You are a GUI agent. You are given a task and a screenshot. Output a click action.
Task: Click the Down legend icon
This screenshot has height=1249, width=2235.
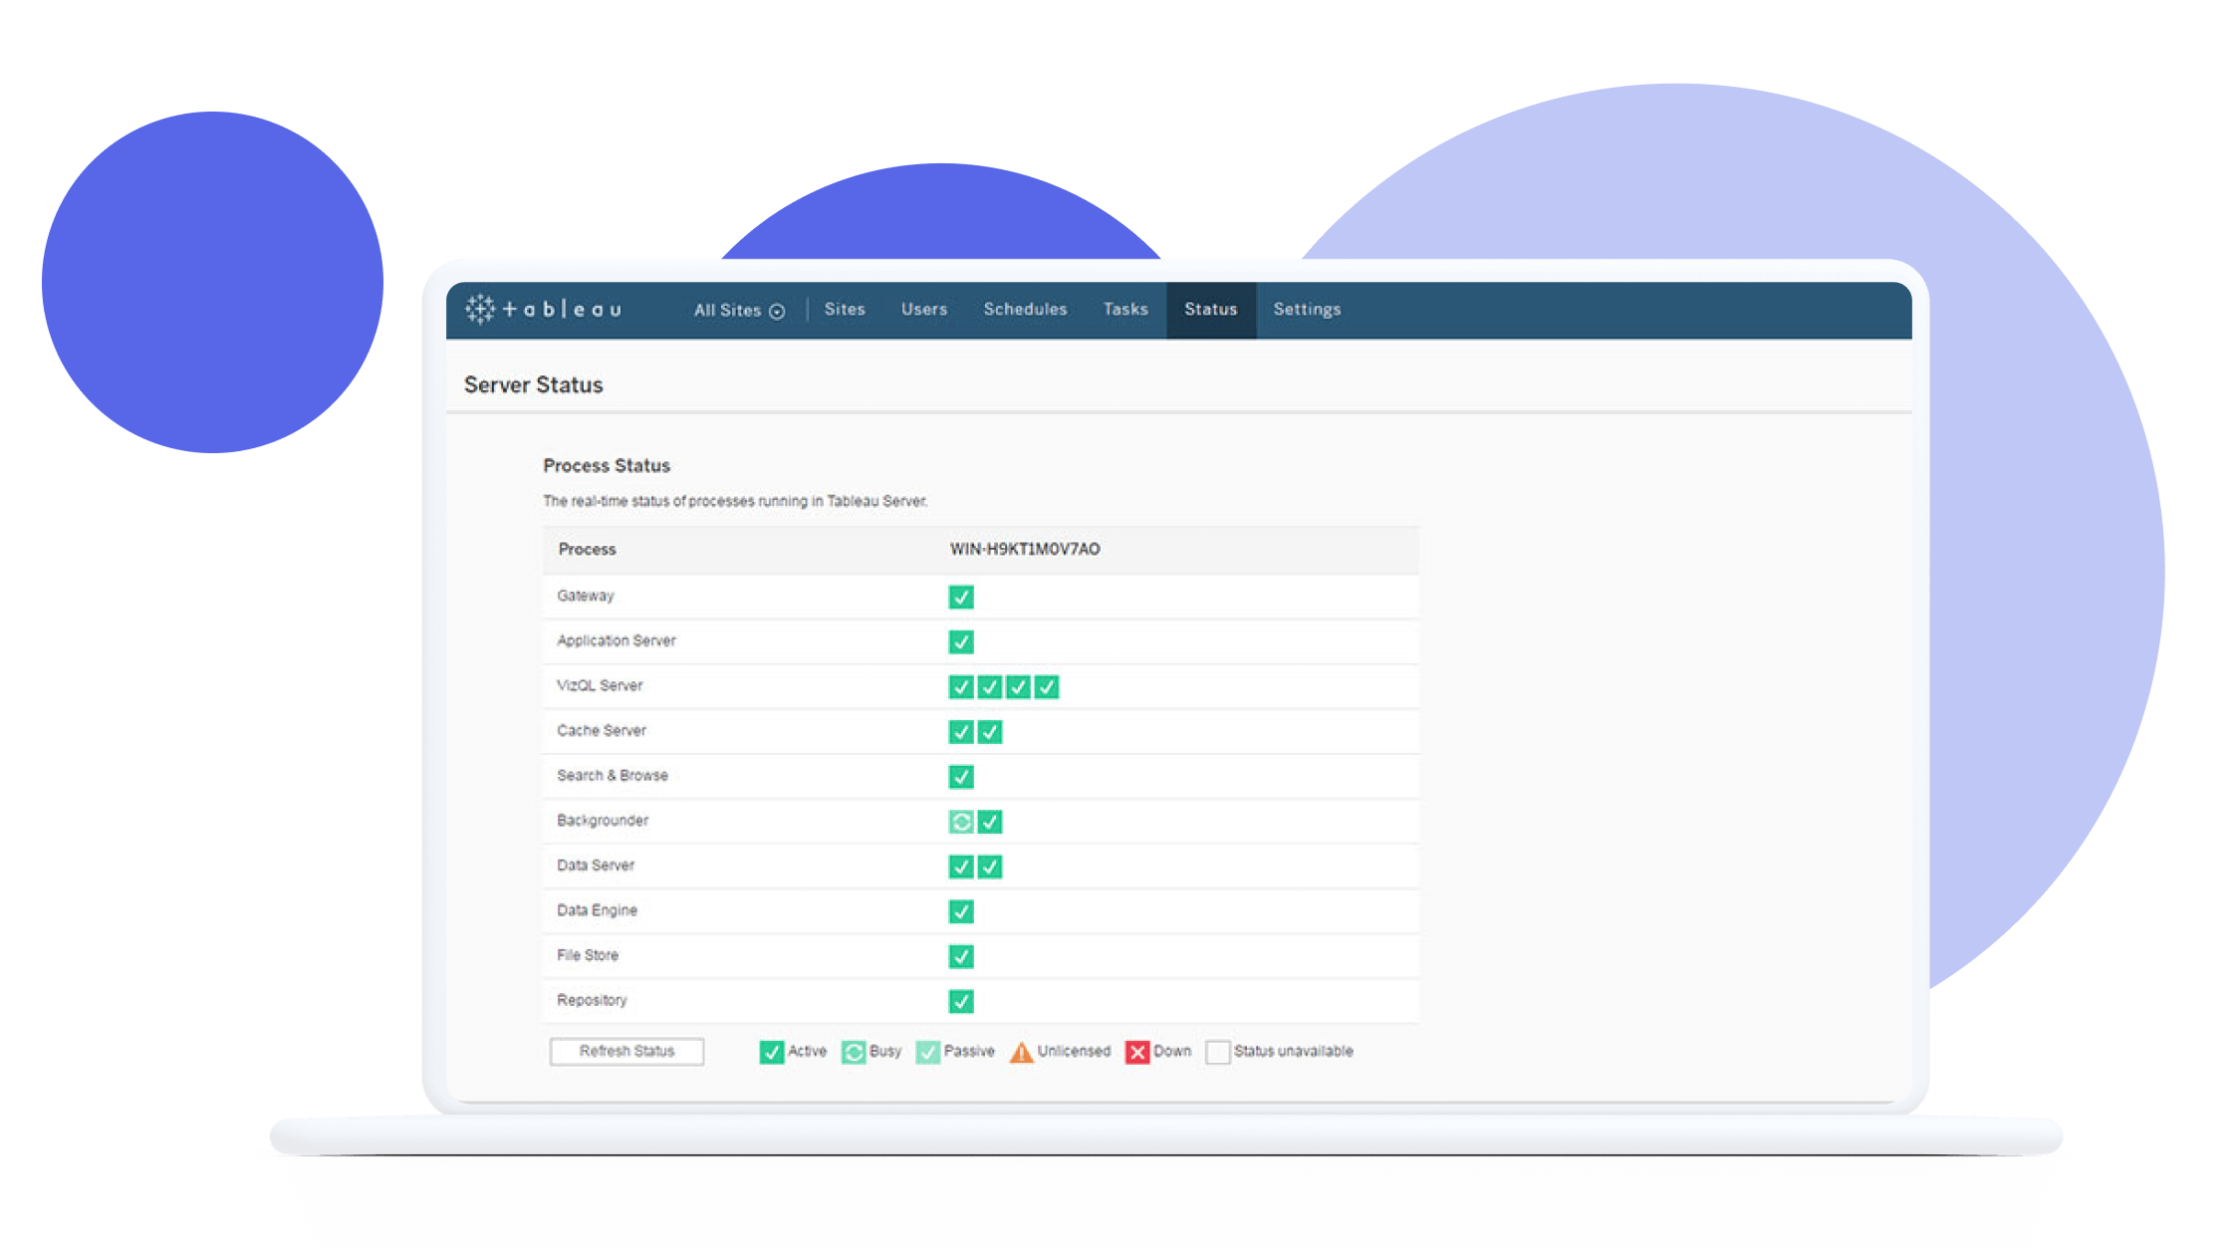click(x=1137, y=1053)
